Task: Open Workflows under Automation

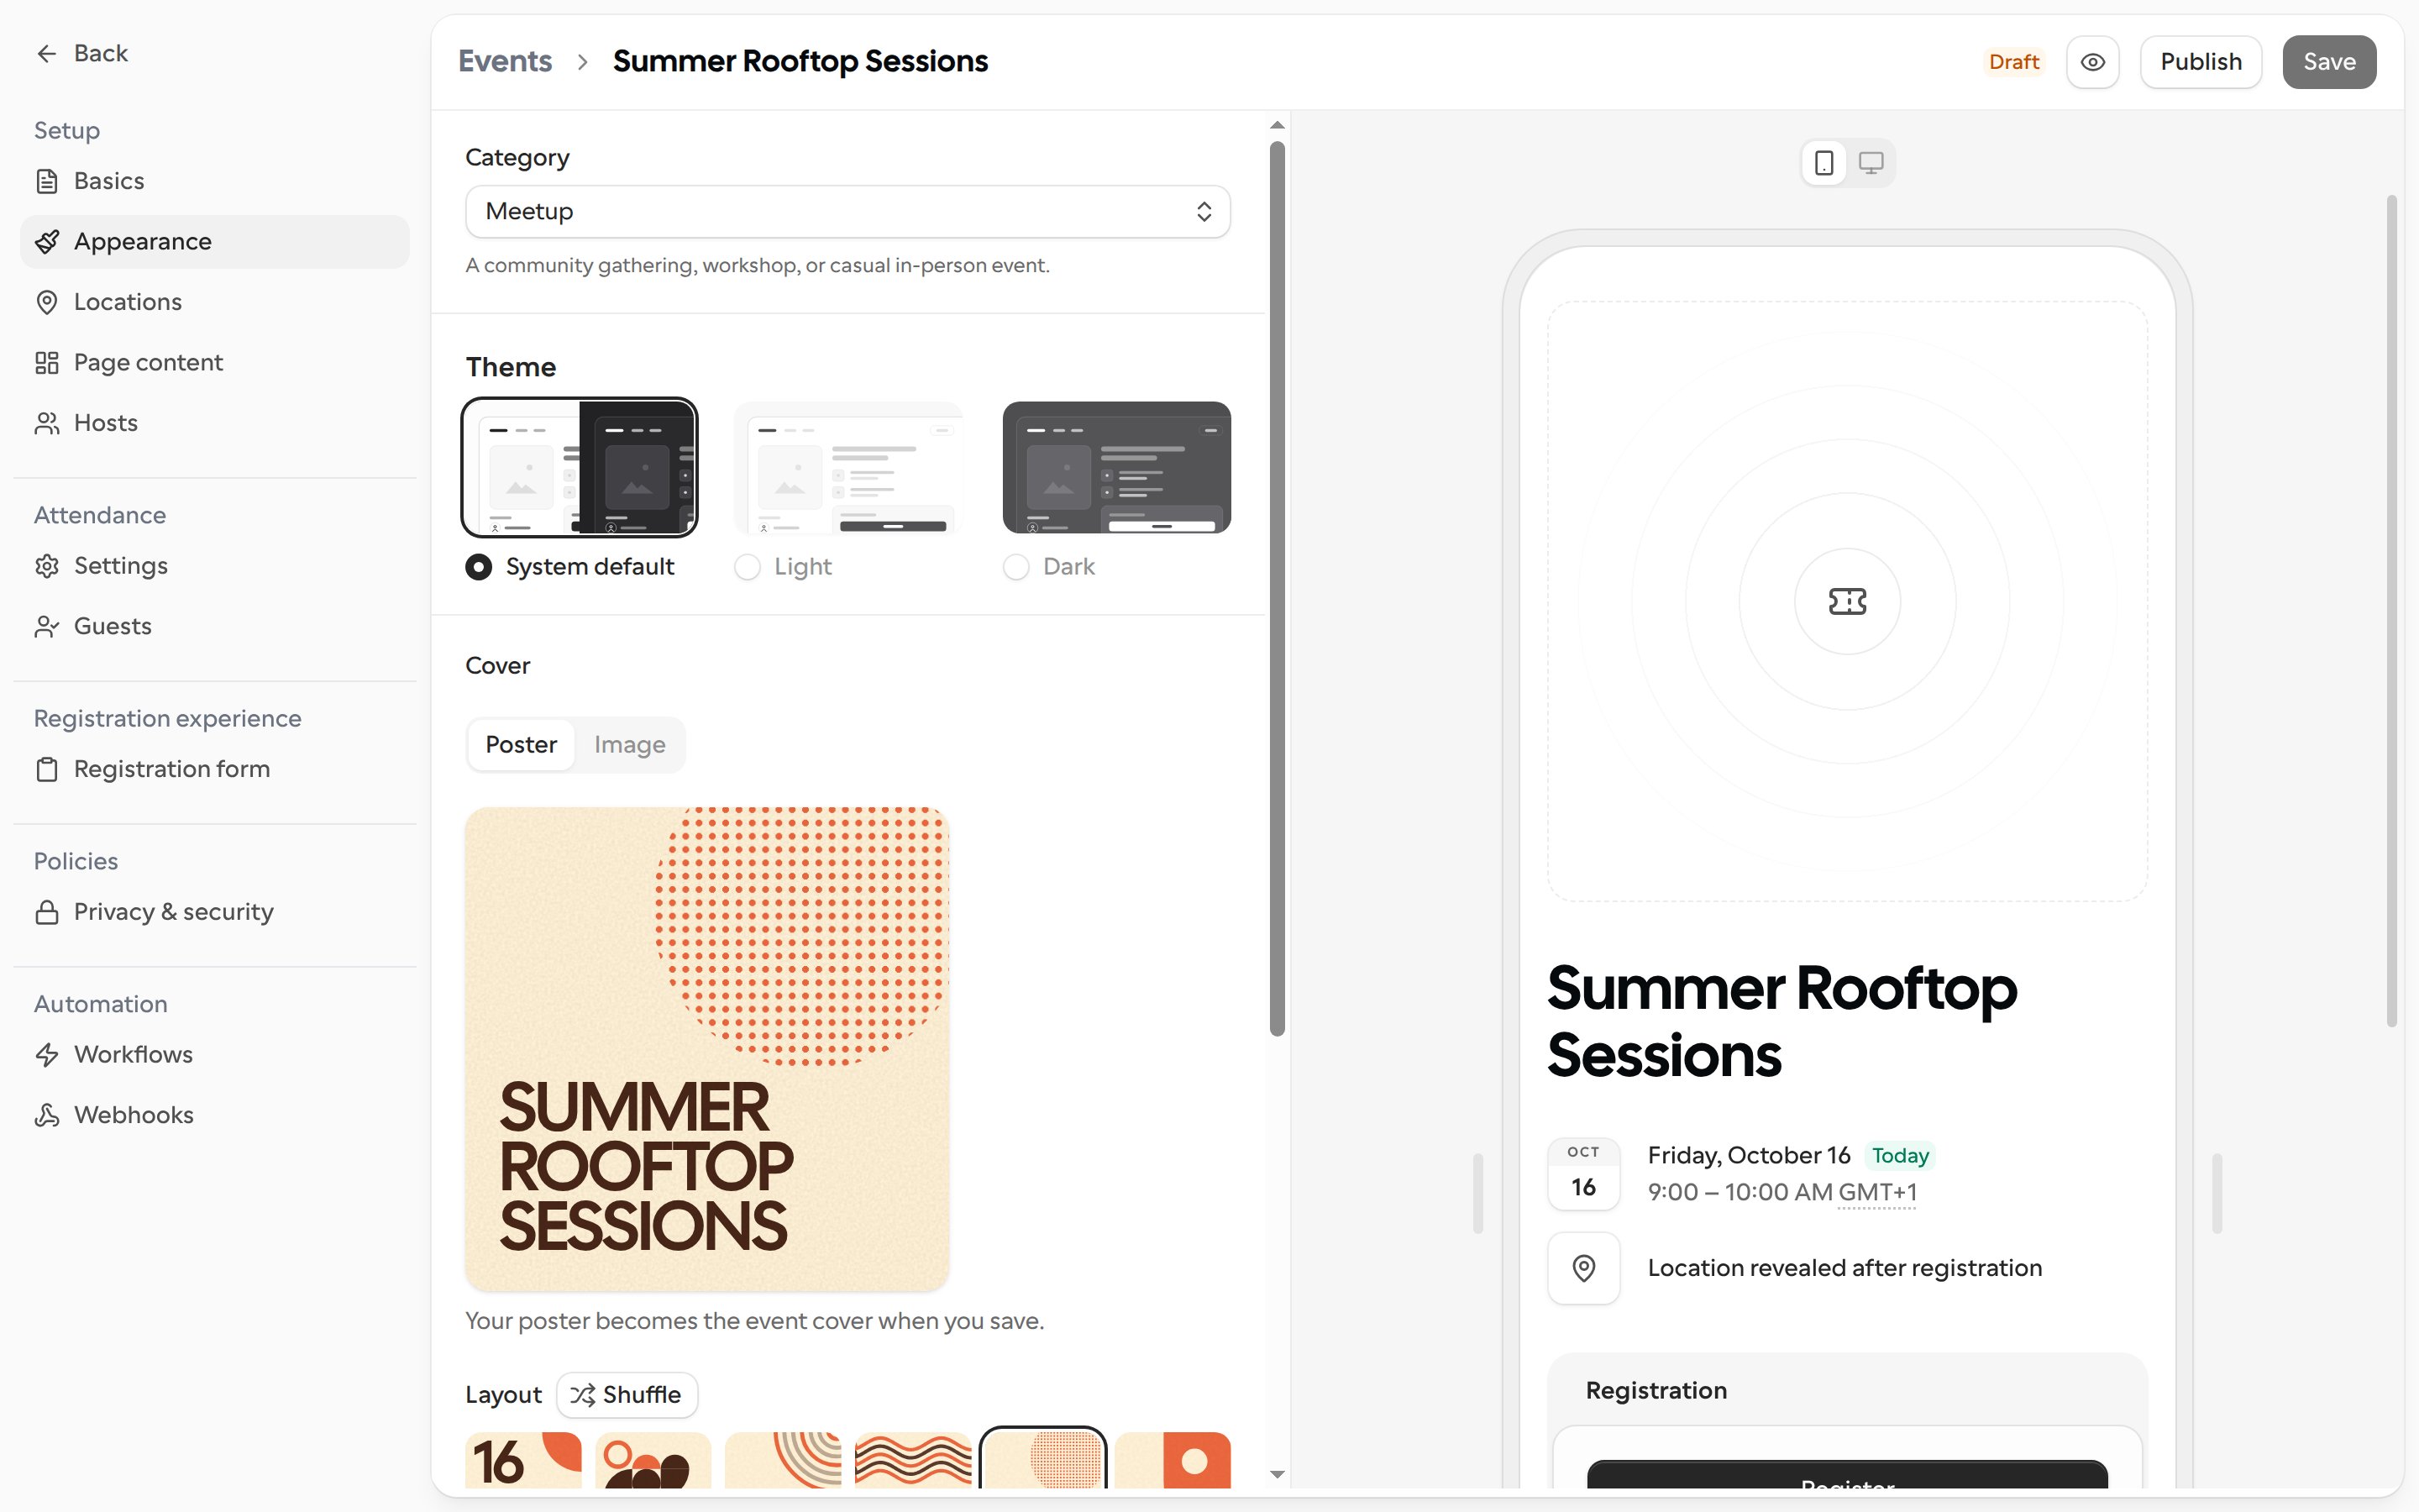Action: [215, 1055]
